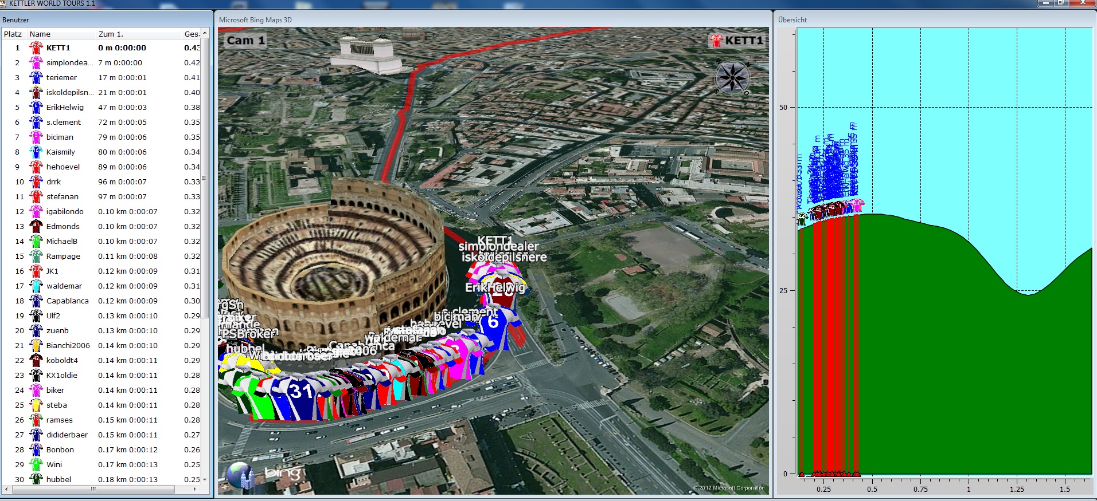The height and width of the screenshot is (501, 1097).
Task: Click the Benutzer panel title
Action: (15, 20)
